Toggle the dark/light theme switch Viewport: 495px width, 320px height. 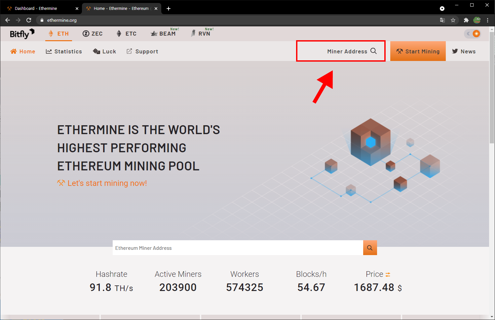(x=472, y=34)
